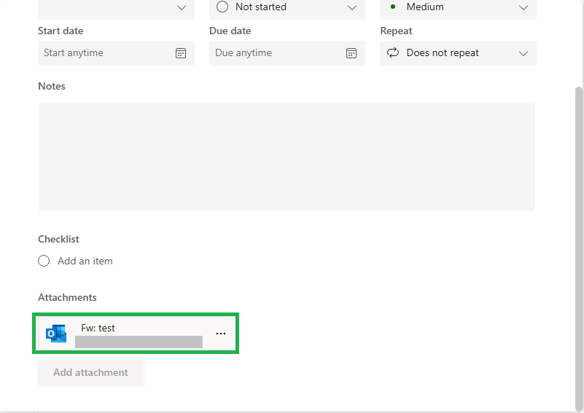584x413 pixels.
Task: Open the Fw: test attachment
Action: 136,334
